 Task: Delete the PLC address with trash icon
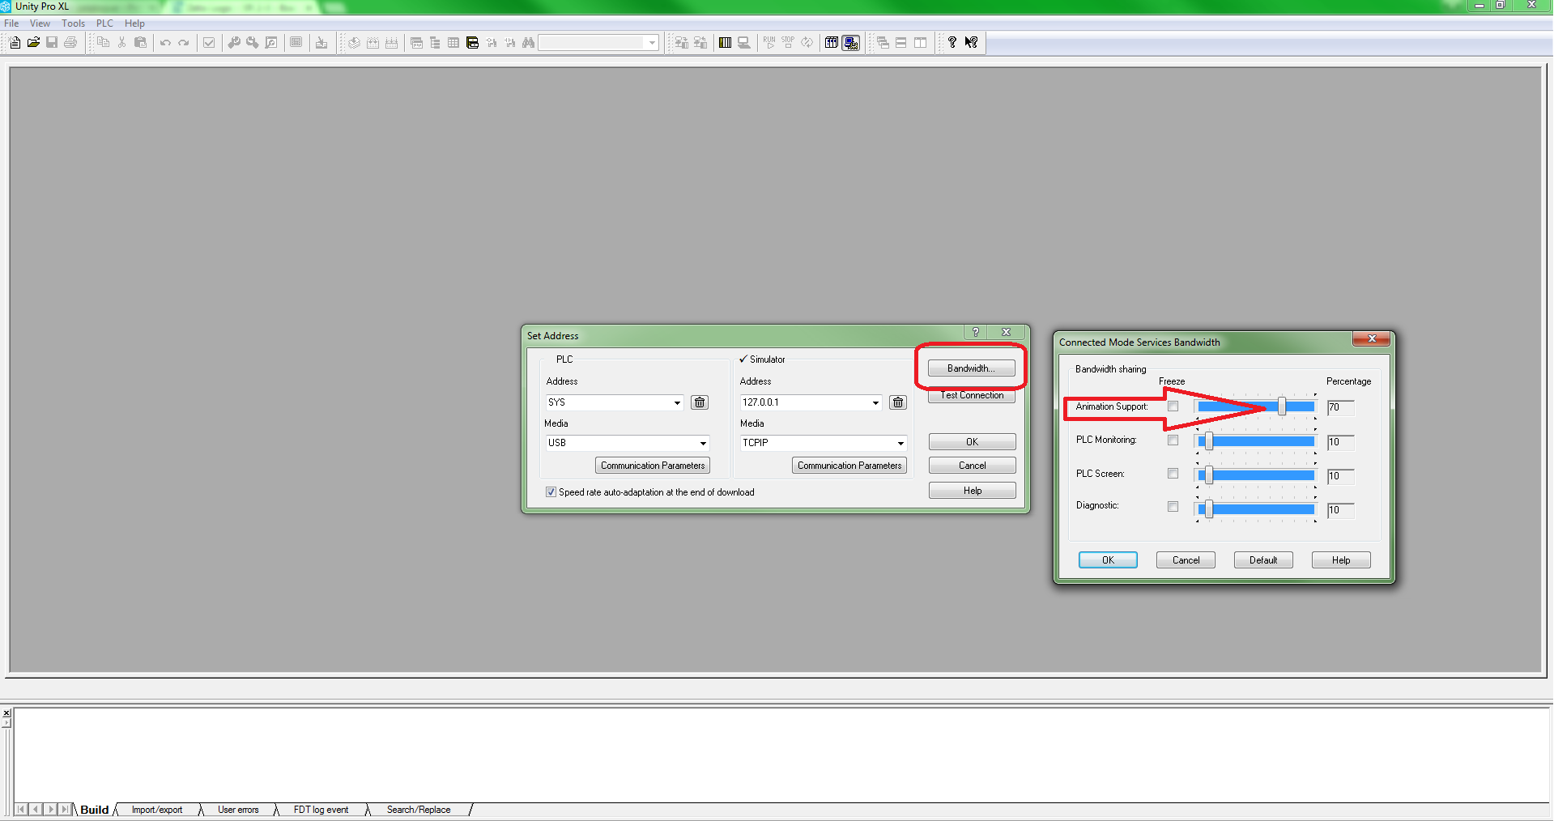pyautogui.click(x=700, y=402)
